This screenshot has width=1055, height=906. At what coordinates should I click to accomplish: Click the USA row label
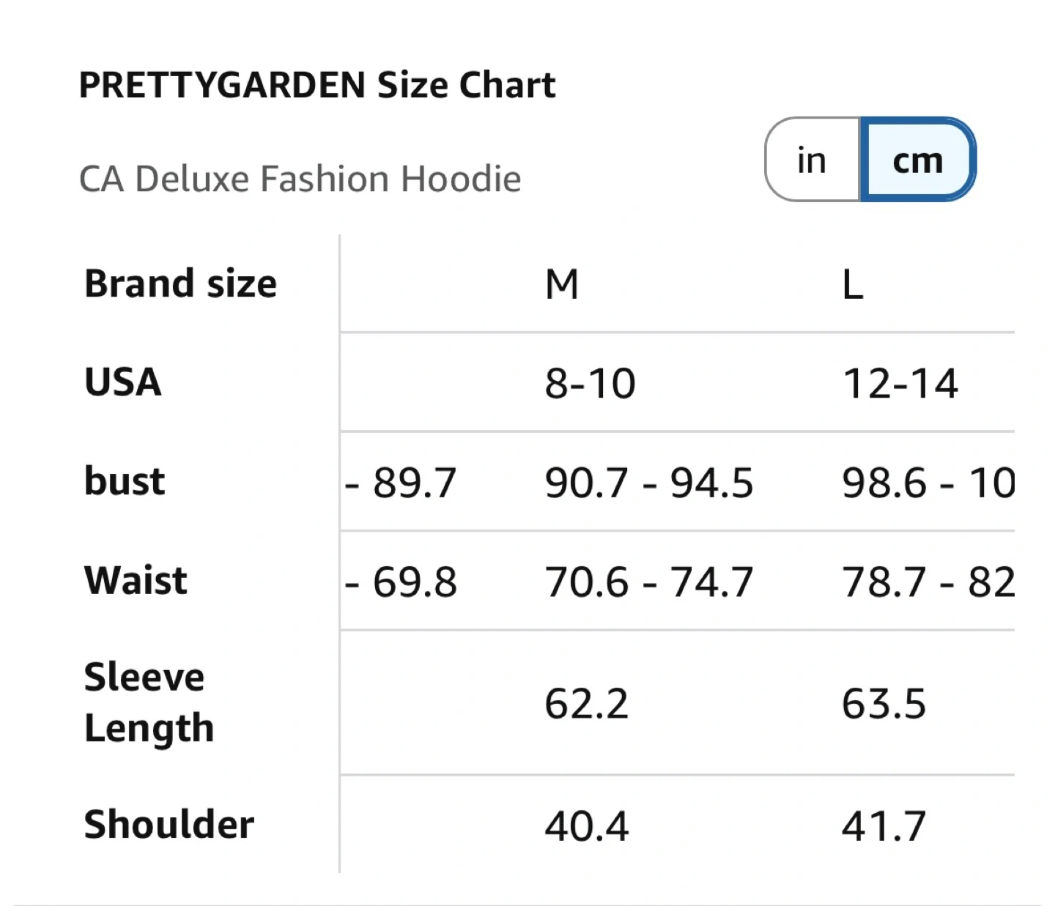tap(123, 382)
